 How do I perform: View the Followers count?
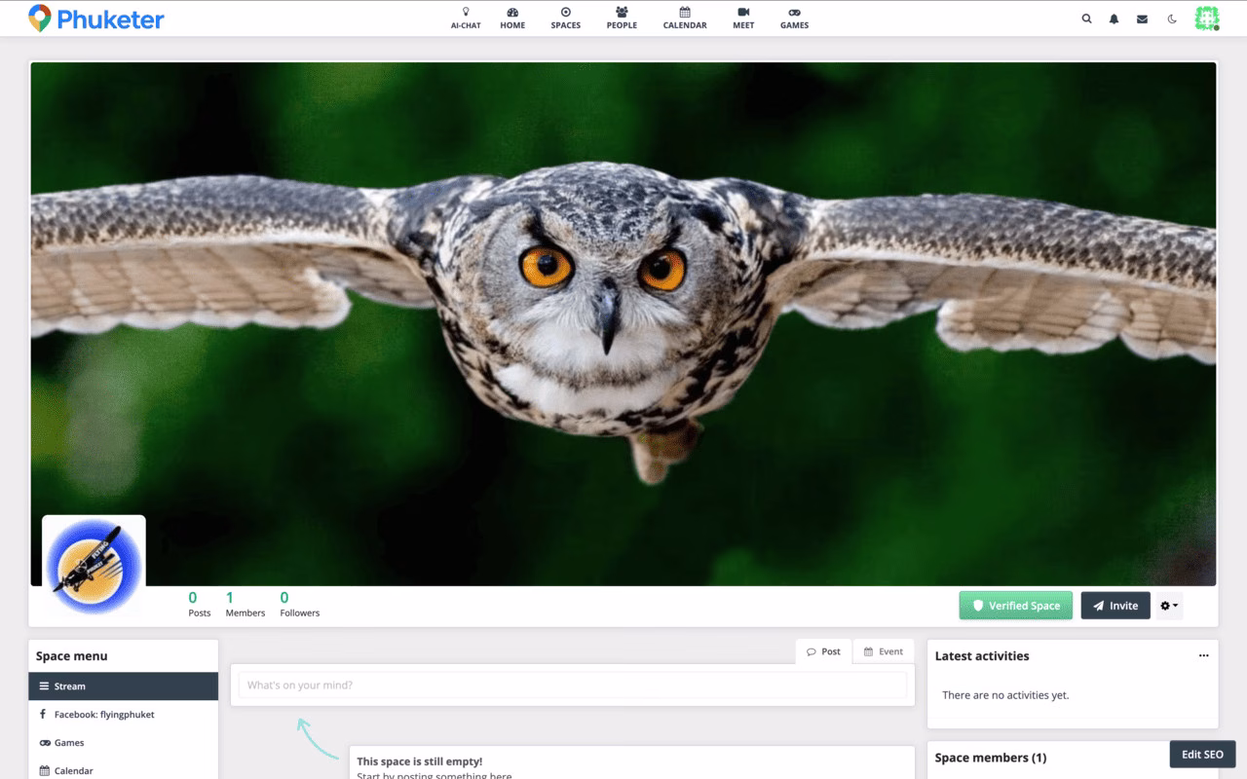[299, 604]
